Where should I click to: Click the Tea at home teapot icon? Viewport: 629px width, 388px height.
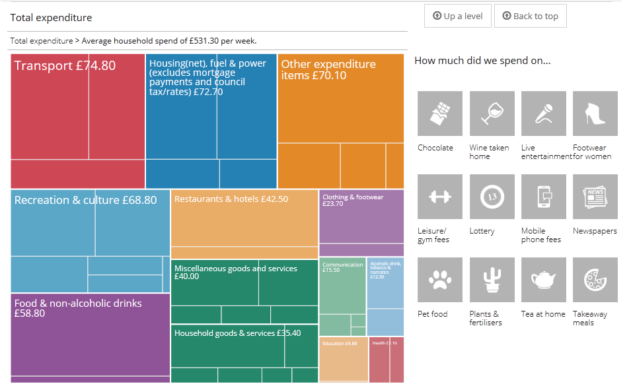(543, 280)
